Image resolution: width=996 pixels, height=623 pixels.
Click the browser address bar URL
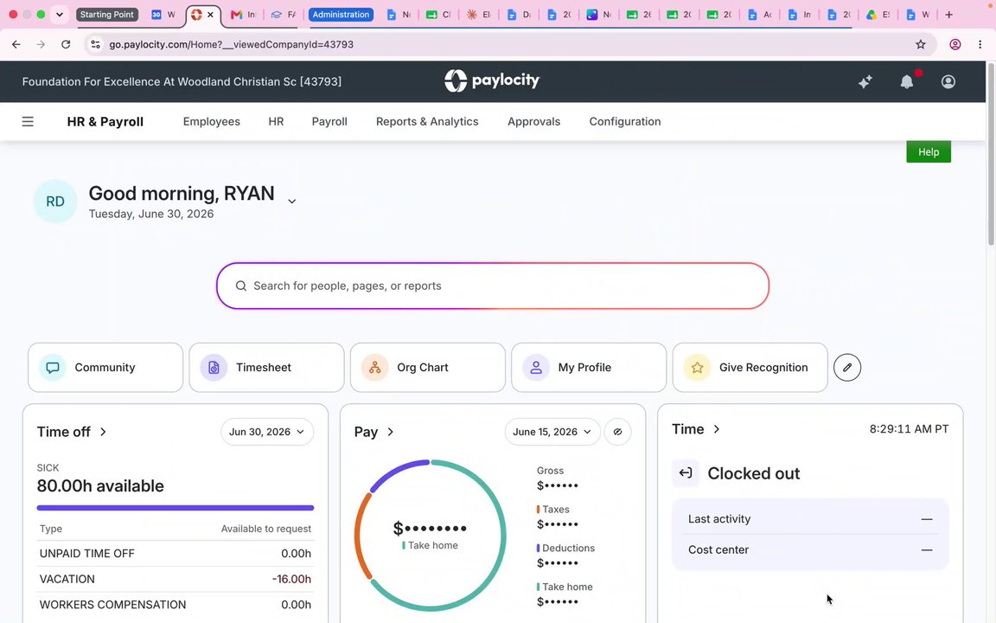click(x=231, y=44)
